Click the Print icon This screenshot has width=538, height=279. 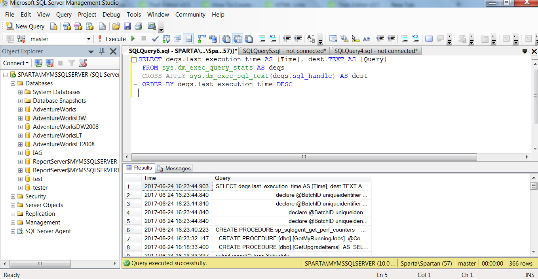click(139, 26)
